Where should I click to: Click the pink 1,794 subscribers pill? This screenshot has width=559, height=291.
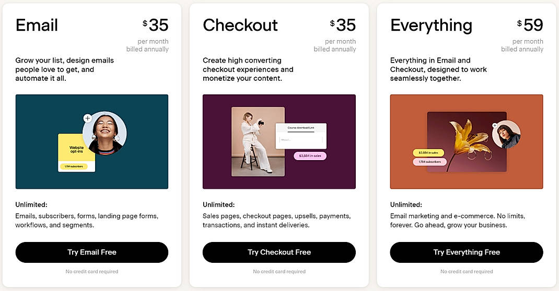coord(428,162)
